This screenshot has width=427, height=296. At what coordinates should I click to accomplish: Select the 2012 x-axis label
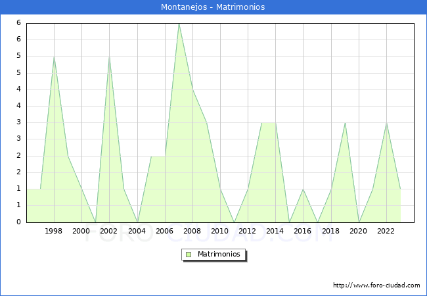[248, 231]
